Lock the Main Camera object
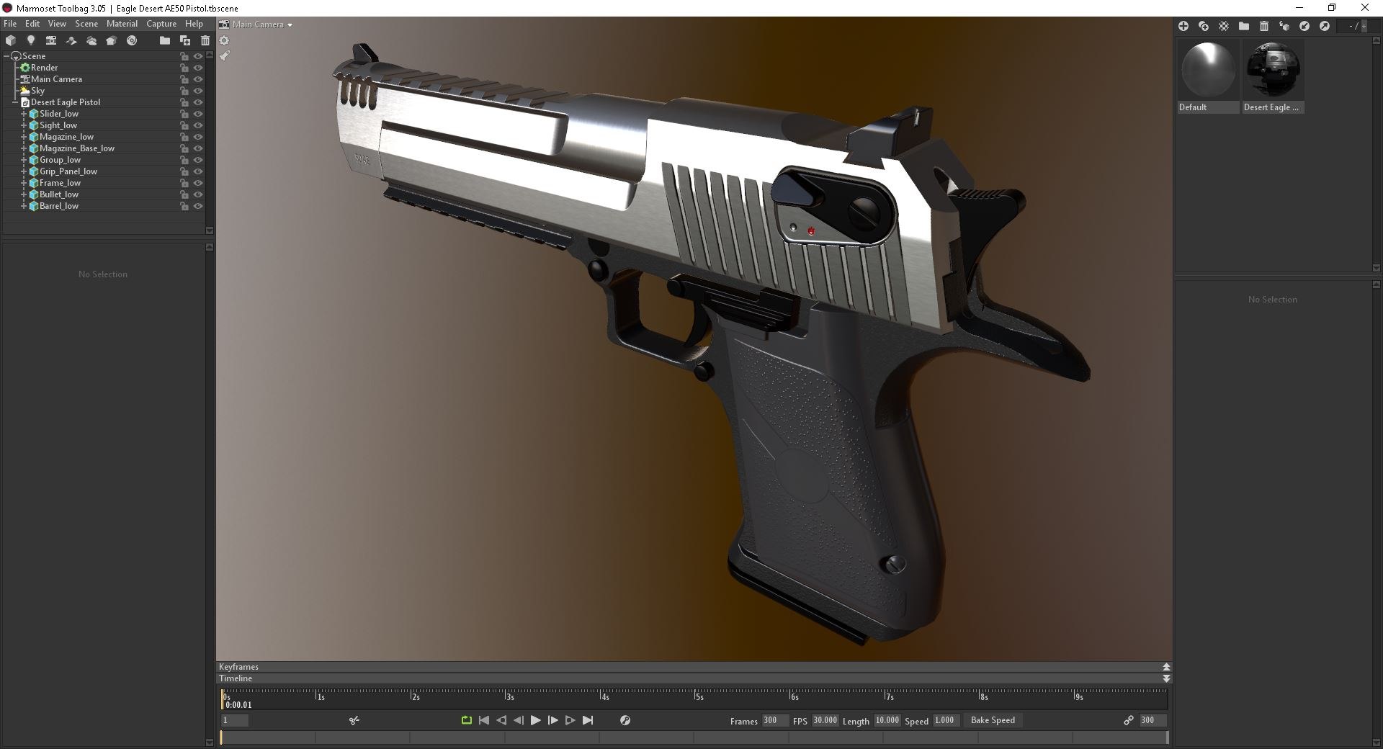Image resolution: width=1383 pixels, height=749 pixels. click(x=184, y=79)
